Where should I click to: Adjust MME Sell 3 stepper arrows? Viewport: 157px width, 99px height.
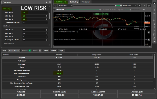[47, 37]
